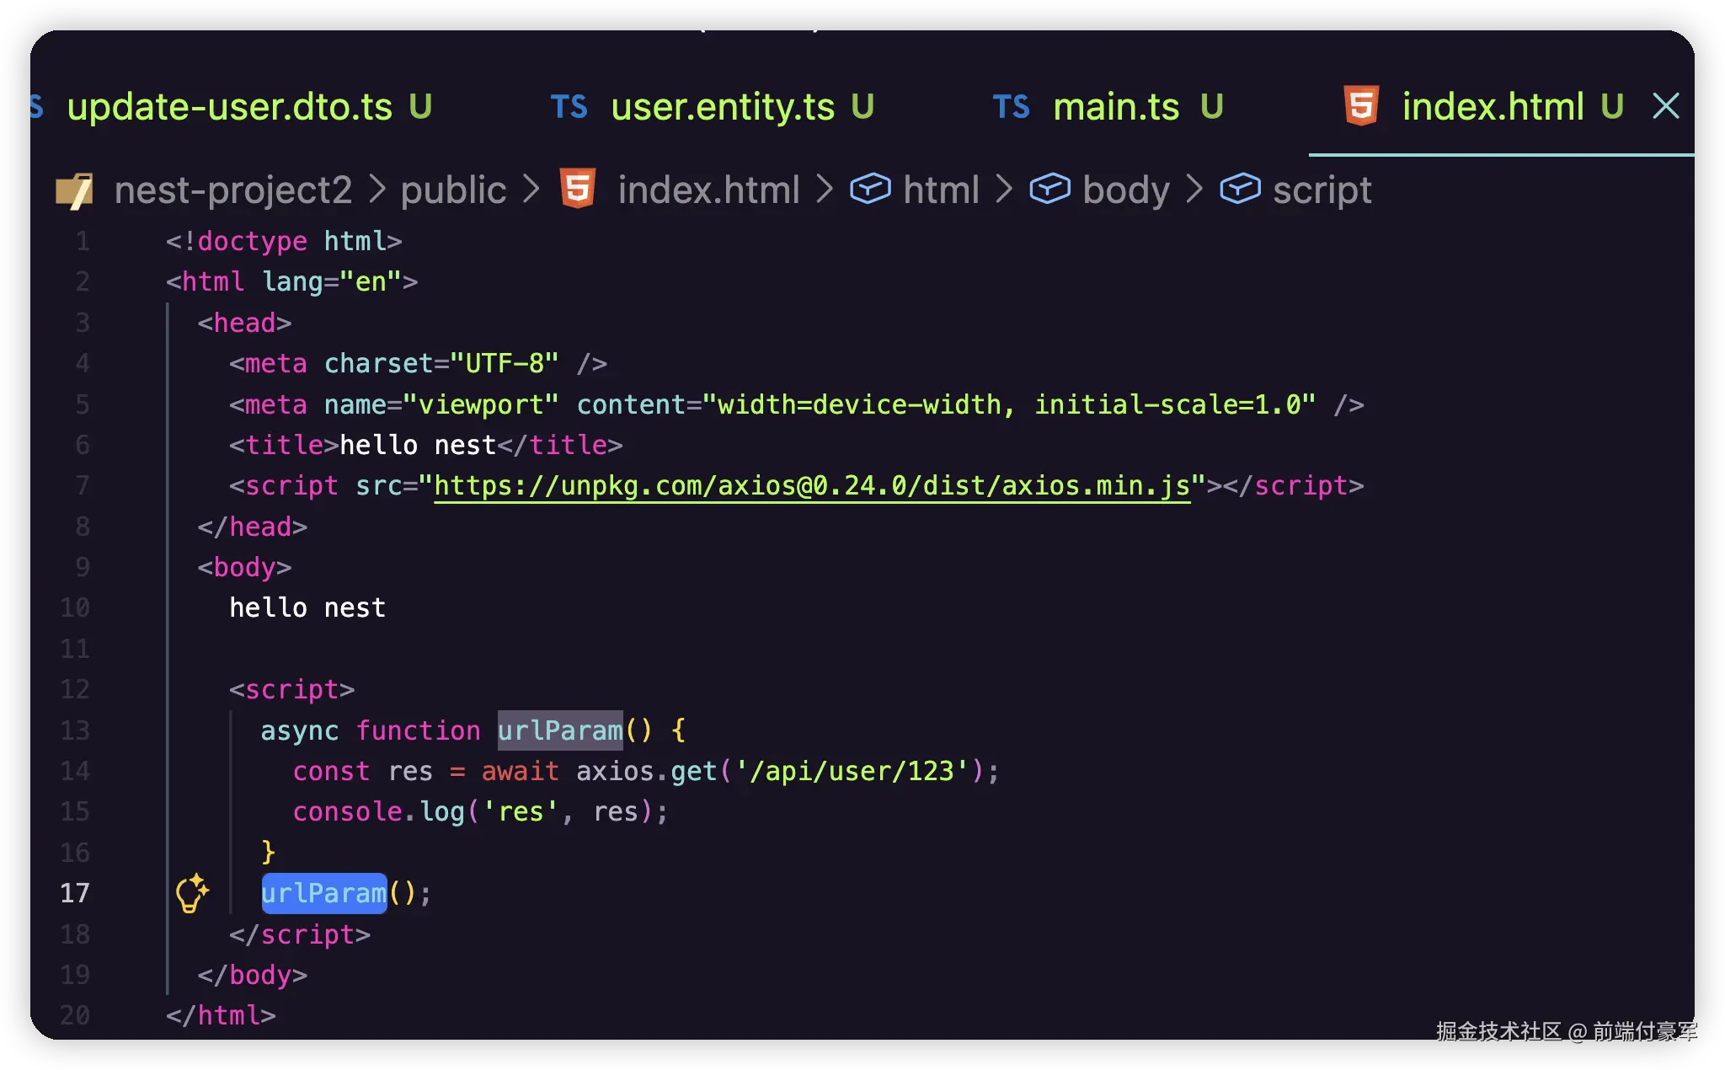Screen dimensions: 1725x1070
Task: Open the body breadcrumb symbol list
Action: 1125,190
